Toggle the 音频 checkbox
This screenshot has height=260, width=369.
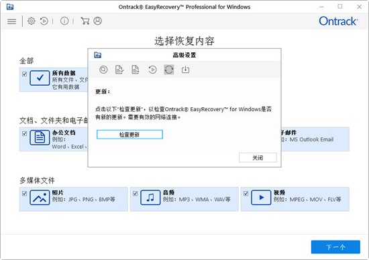click(135, 194)
